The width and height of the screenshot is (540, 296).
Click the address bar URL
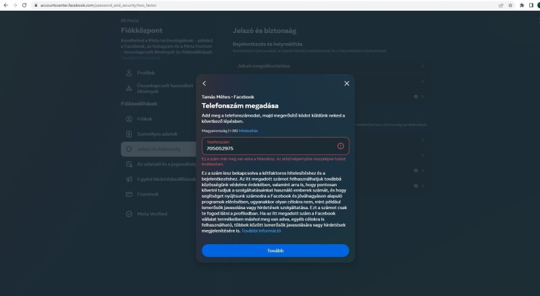pyautogui.click(x=98, y=5)
